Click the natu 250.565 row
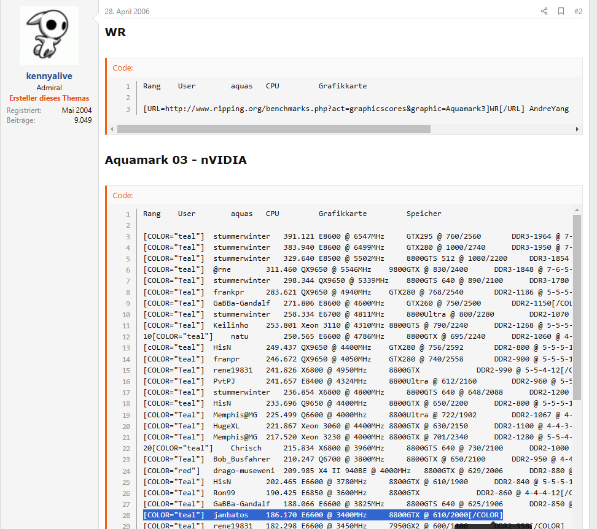Image resolution: width=597 pixels, height=529 pixels. pyautogui.click(x=357, y=336)
